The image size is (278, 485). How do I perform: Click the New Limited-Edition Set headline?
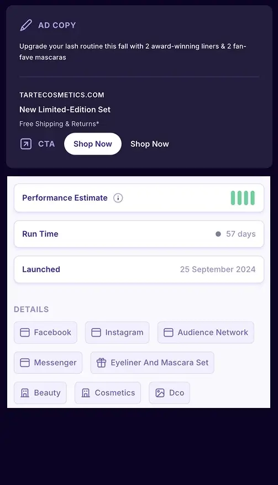pyautogui.click(x=65, y=110)
